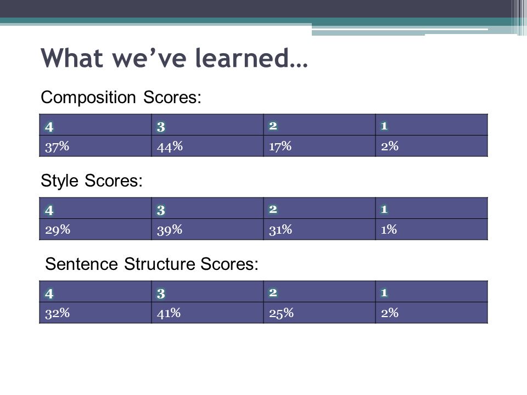
Task: Click the dark banner at slide top
Action: tap(263, 9)
